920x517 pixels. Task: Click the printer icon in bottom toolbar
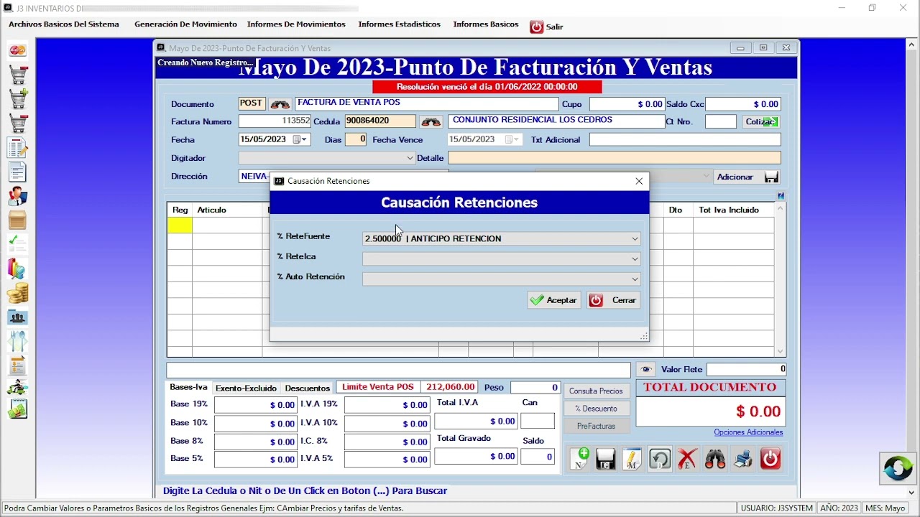pos(742,459)
